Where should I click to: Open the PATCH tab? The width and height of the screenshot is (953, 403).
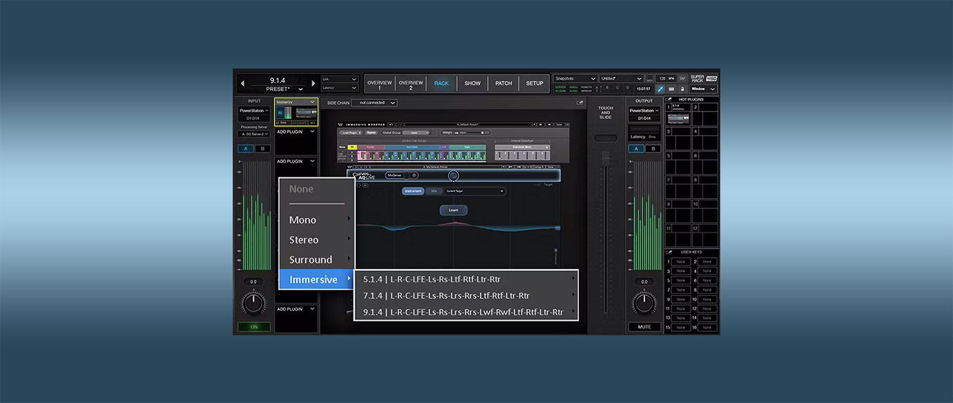503,83
